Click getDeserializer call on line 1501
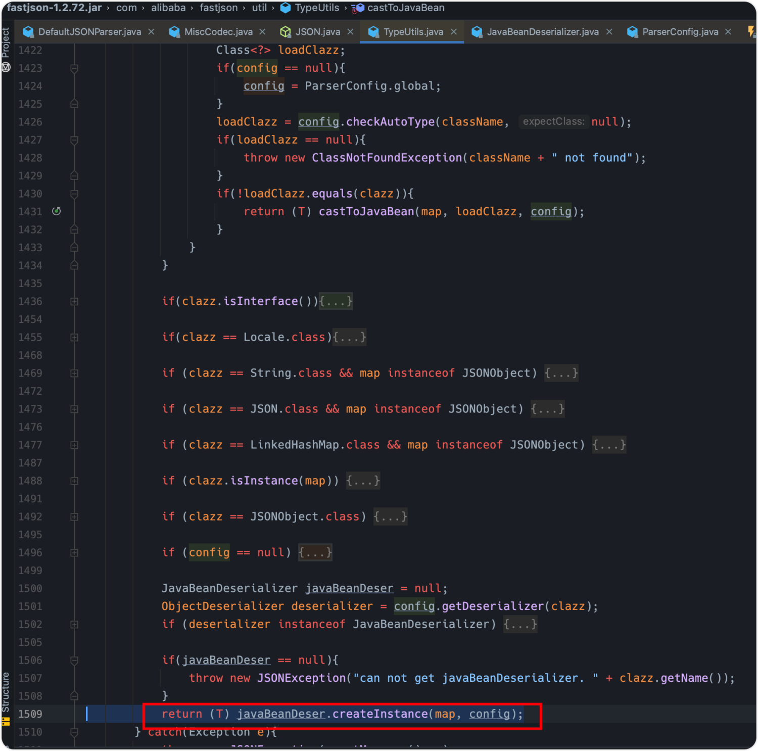Viewport: 758px width, 751px height. pyautogui.click(x=493, y=606)
